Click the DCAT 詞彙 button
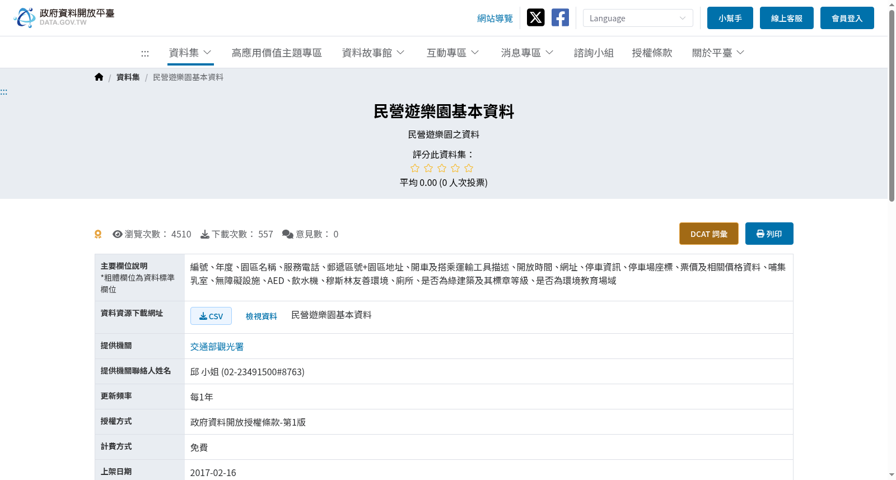 (709, 234)
